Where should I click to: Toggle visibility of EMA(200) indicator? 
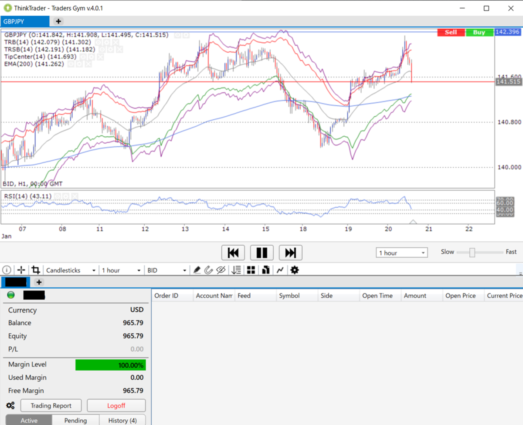click(71, 64)
